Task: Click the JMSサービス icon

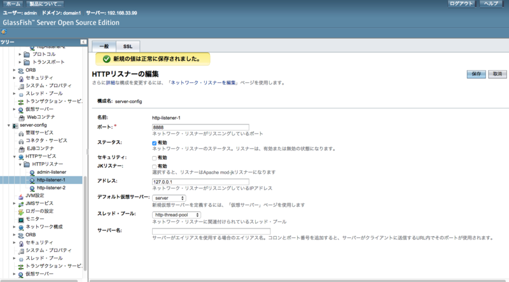Action: (x=21, y=204)
